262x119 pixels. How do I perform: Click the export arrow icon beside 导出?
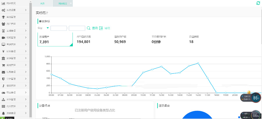point(101,28)
